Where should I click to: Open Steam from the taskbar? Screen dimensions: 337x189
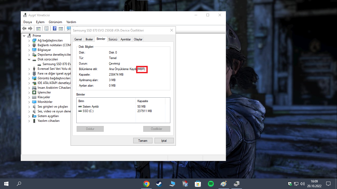pos(159,184)
